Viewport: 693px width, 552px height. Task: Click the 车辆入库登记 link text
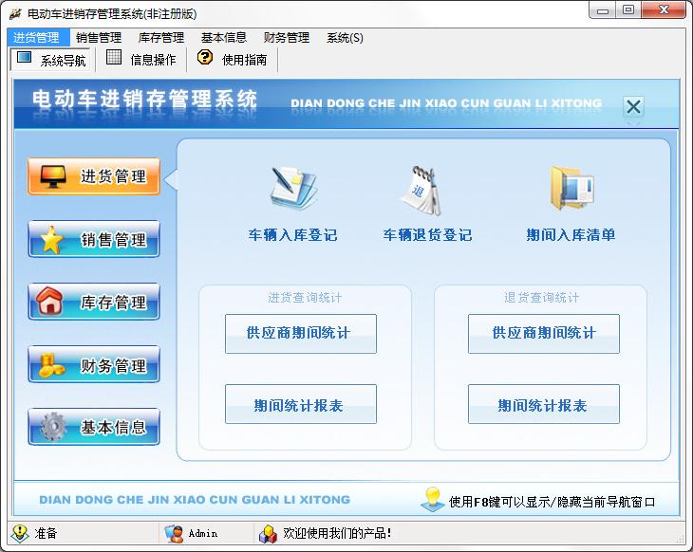[293, 235]
